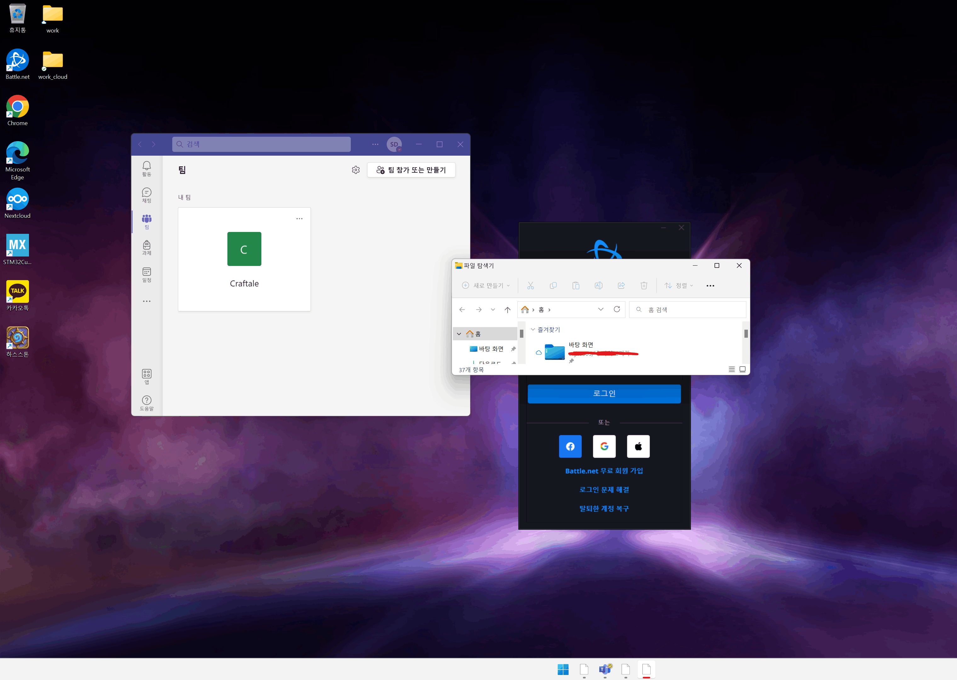957x680 pixels.
Task: Open Help in Teams sidebar
Action: [146, 403]
